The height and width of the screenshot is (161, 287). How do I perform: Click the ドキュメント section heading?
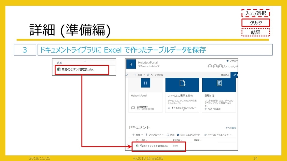coord(139,127)
